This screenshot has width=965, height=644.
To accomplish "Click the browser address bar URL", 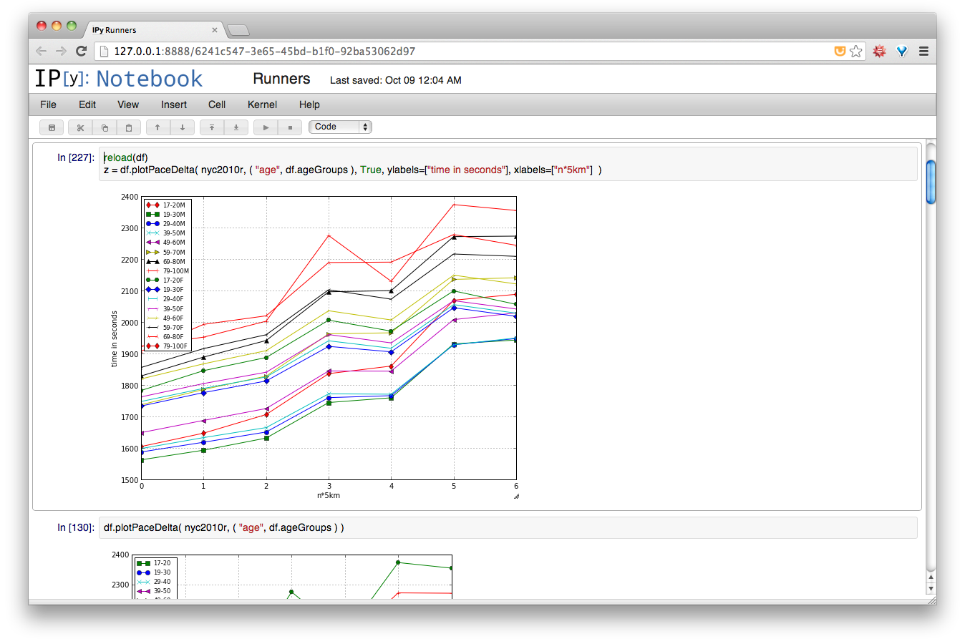I will (x=265, y=52).
